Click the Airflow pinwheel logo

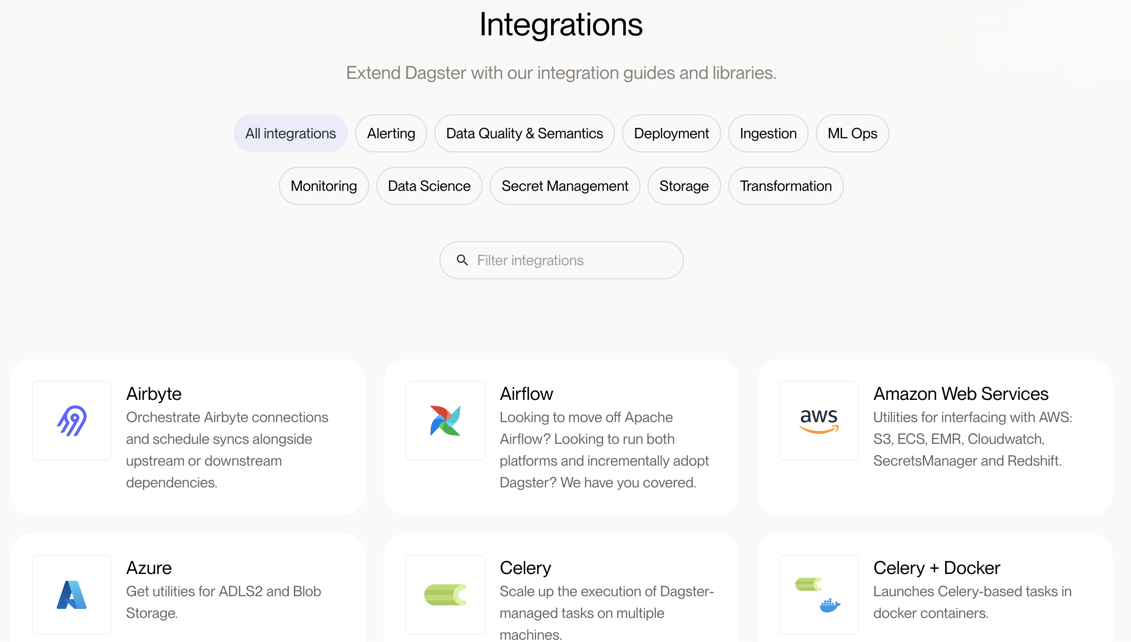[x=445, y=421]
